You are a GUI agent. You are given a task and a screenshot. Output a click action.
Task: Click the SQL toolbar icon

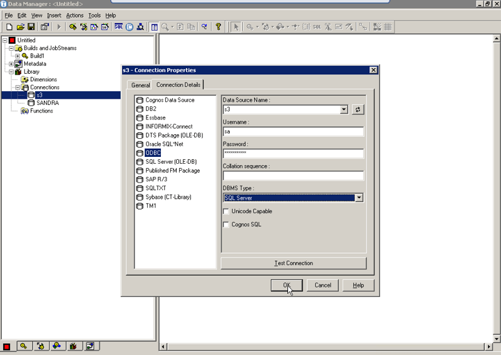point(118,27)
